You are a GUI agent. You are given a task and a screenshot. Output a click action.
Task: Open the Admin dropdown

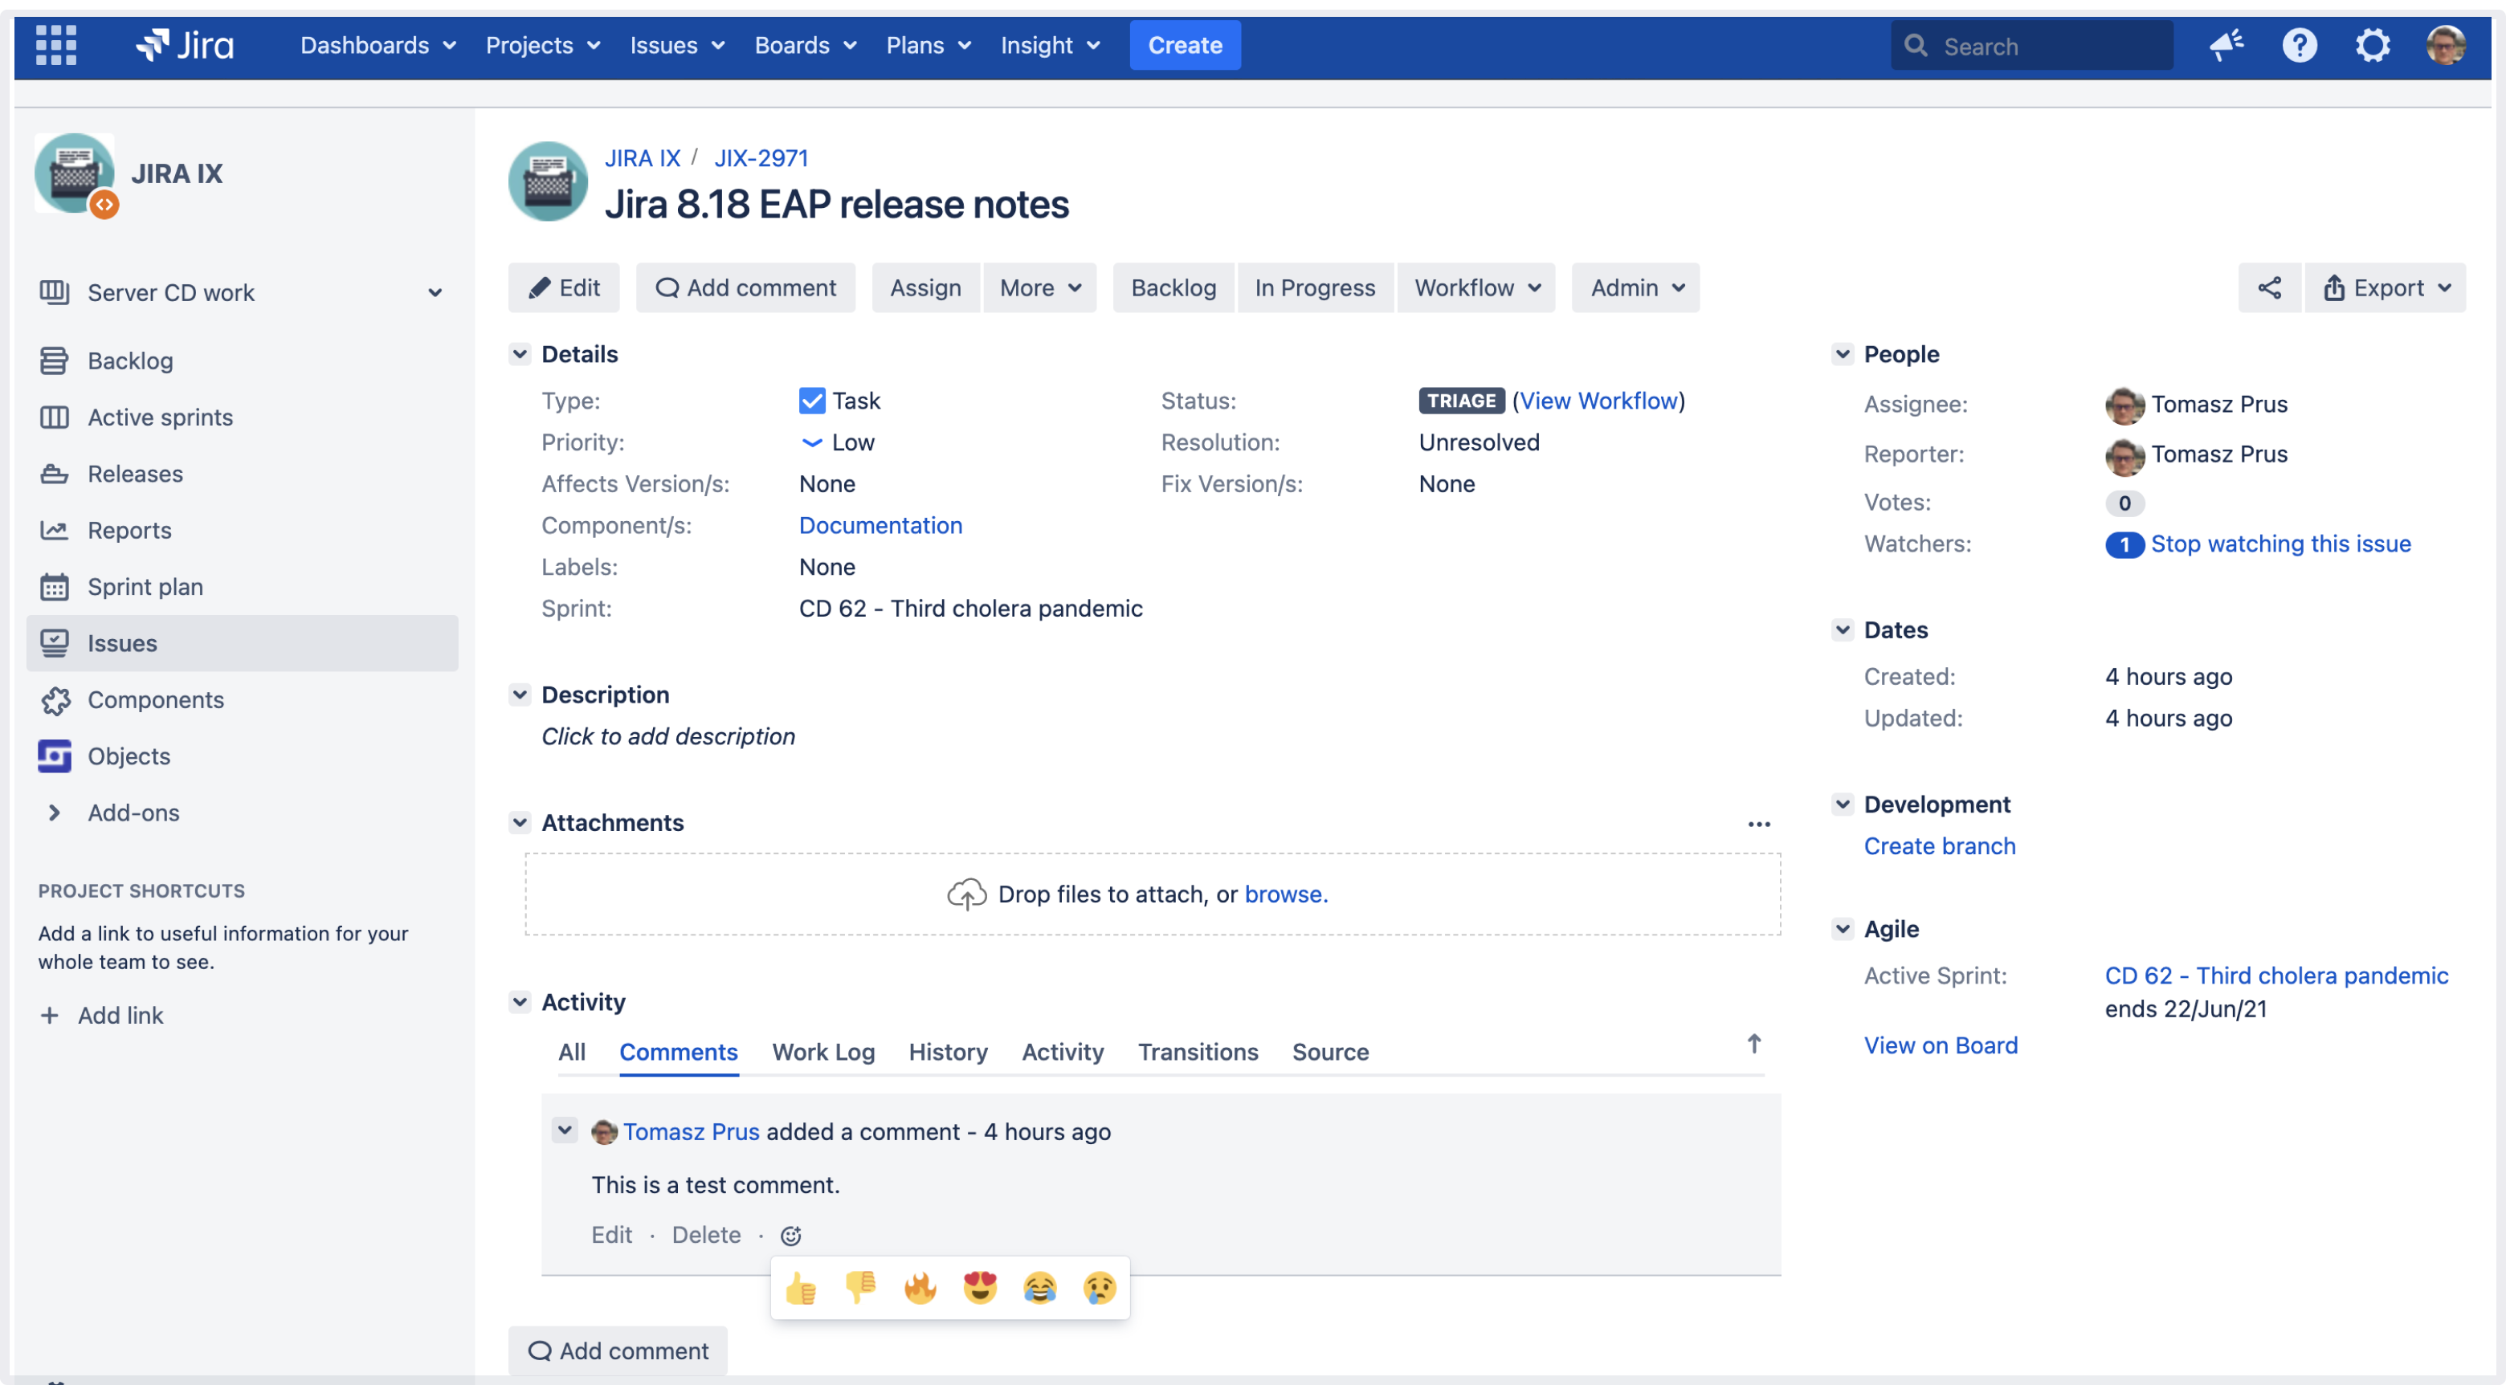[1635, 287]
